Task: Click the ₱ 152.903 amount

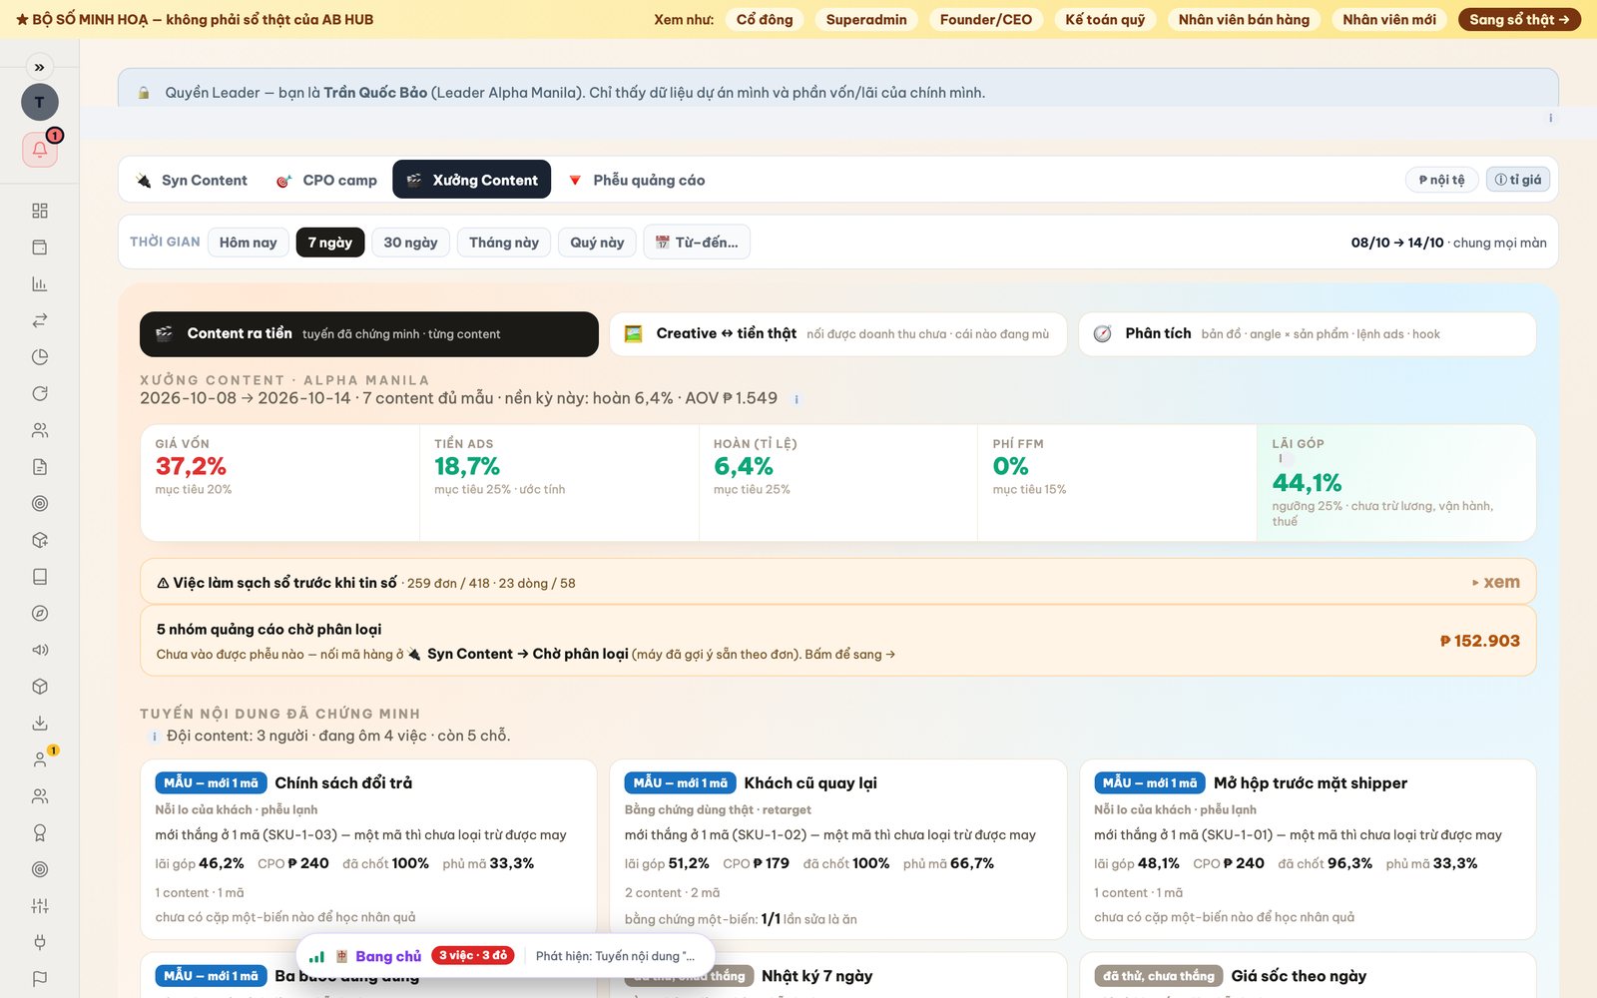Action: tap(1479, 641)
